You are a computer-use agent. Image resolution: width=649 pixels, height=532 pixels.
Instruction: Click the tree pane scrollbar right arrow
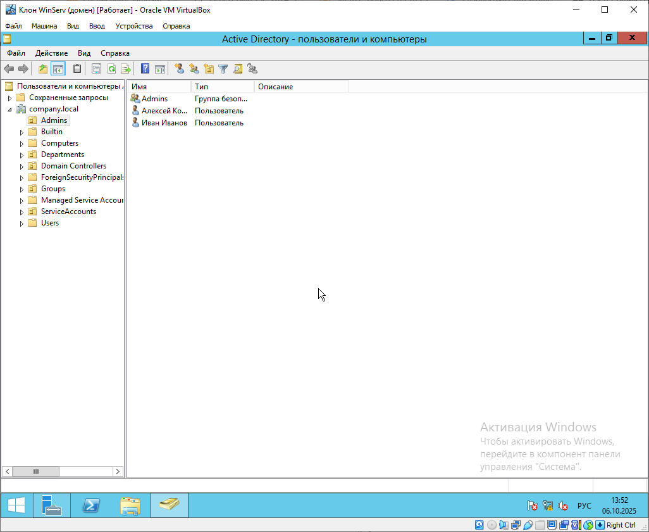118,471
